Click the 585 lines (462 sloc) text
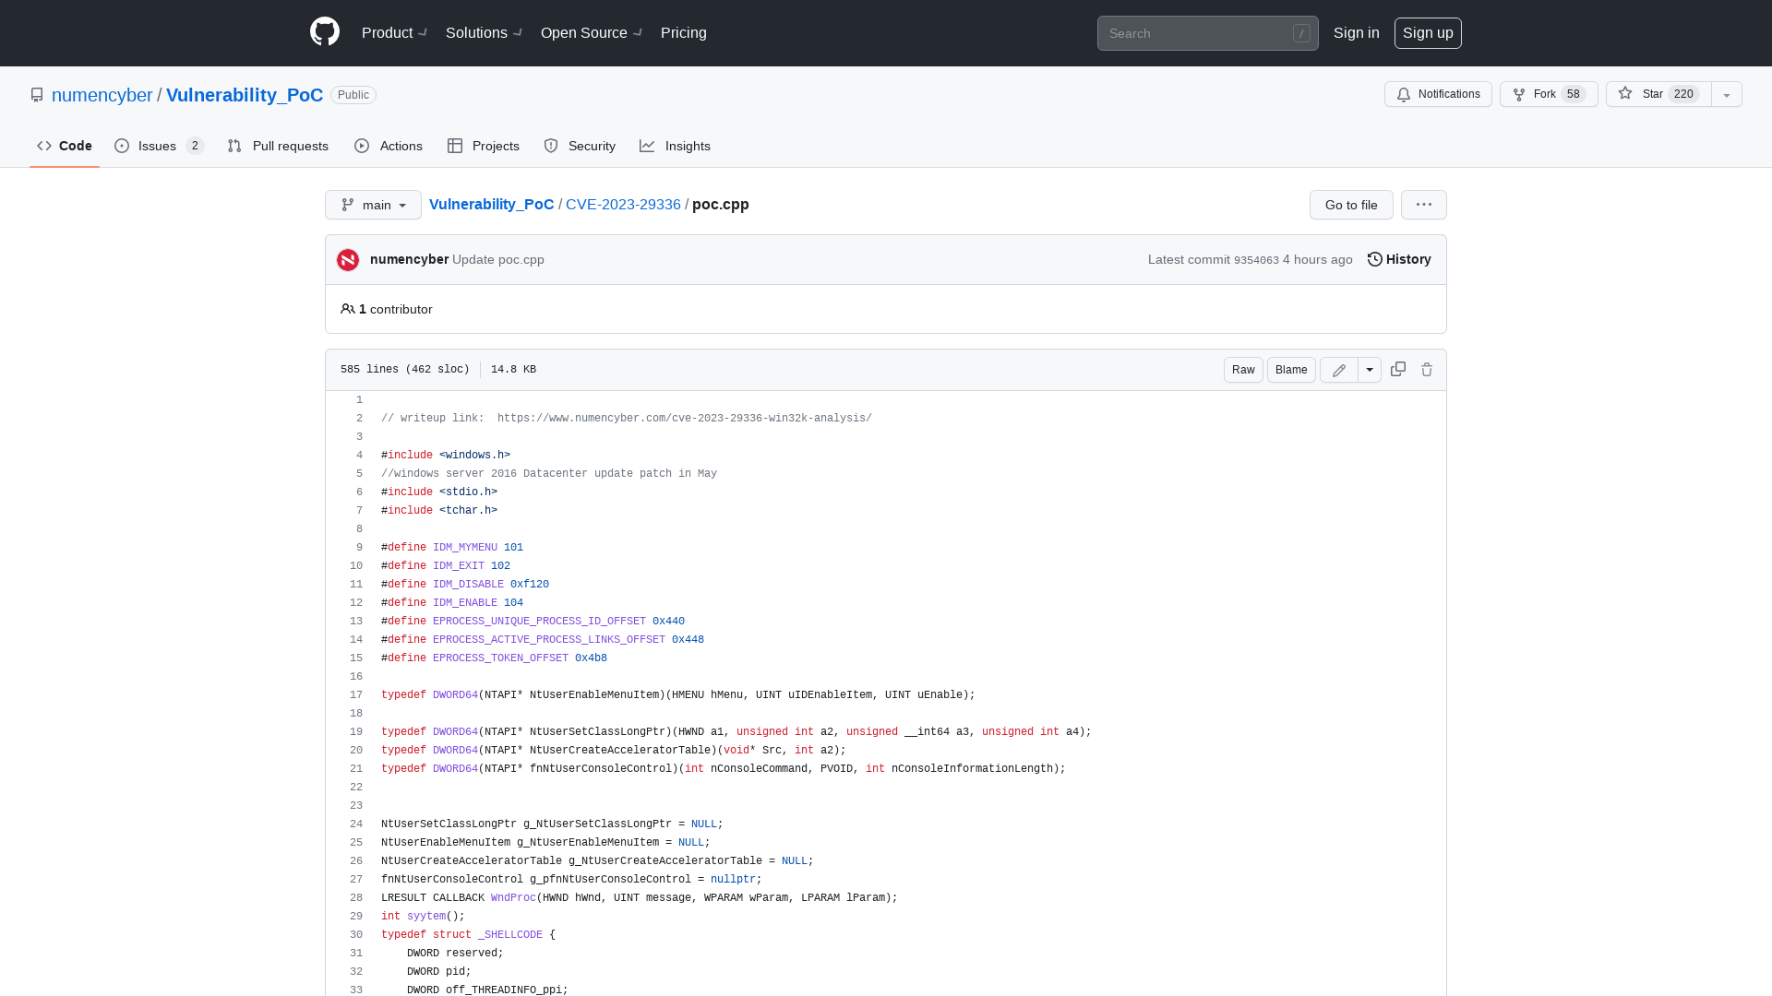The width and height of the screenshot is (1772, 996). [404, 370]
